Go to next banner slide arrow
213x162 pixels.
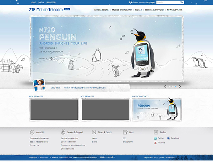tap(180, 86)
